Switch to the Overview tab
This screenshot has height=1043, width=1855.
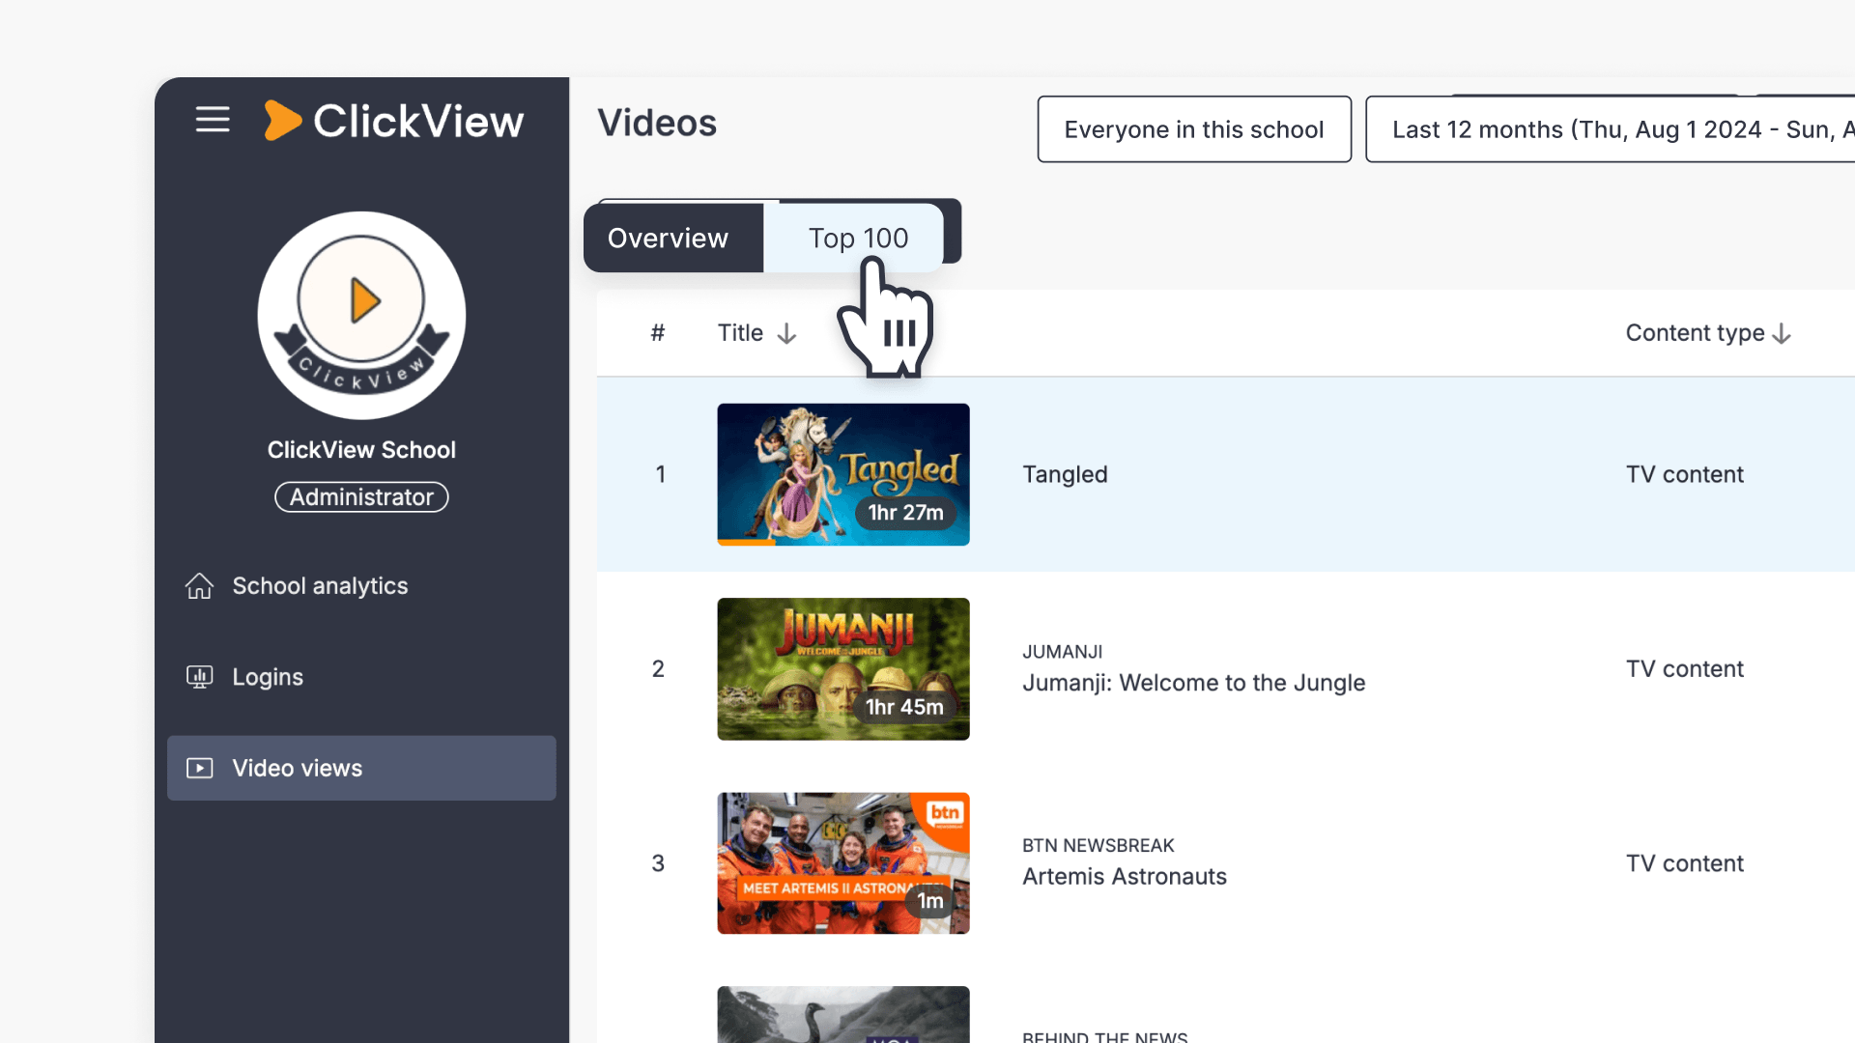(673, 238)
